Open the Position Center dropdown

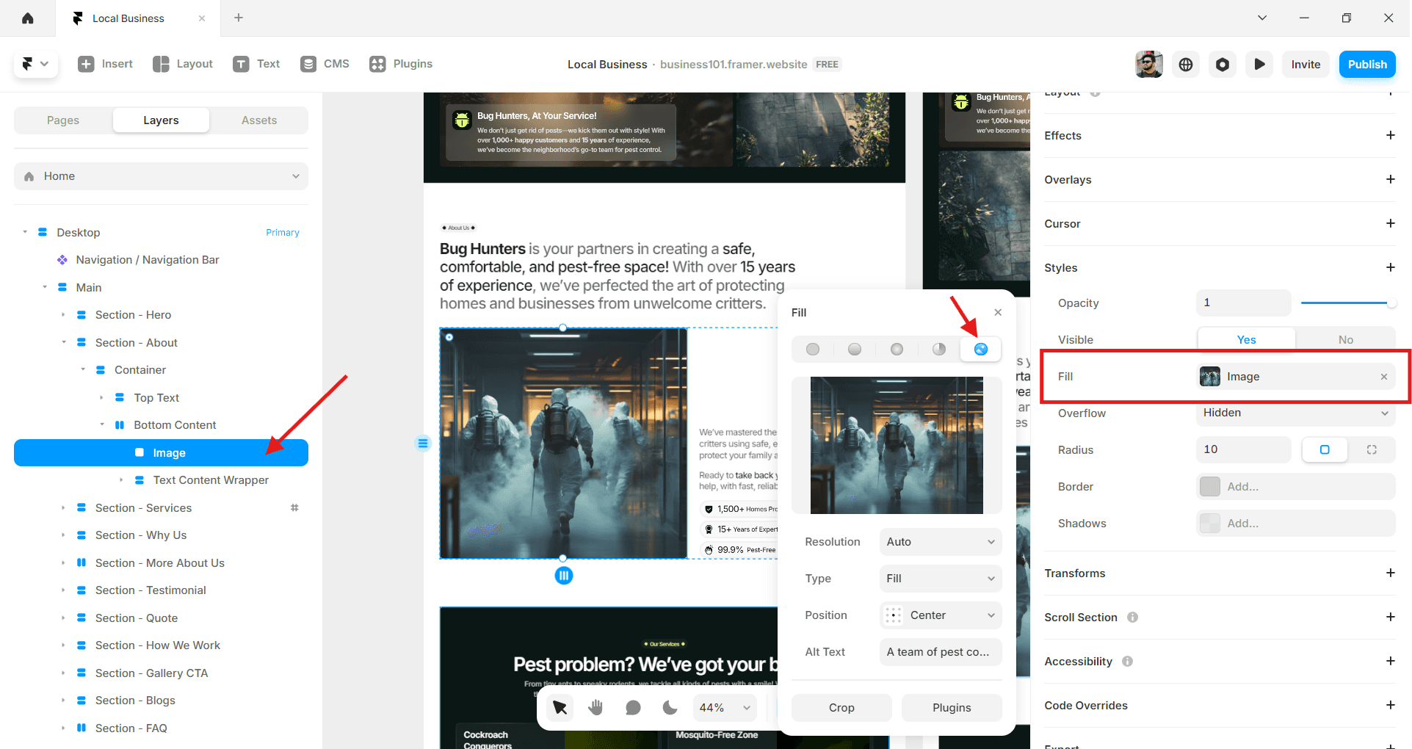[x=940, y=615]
